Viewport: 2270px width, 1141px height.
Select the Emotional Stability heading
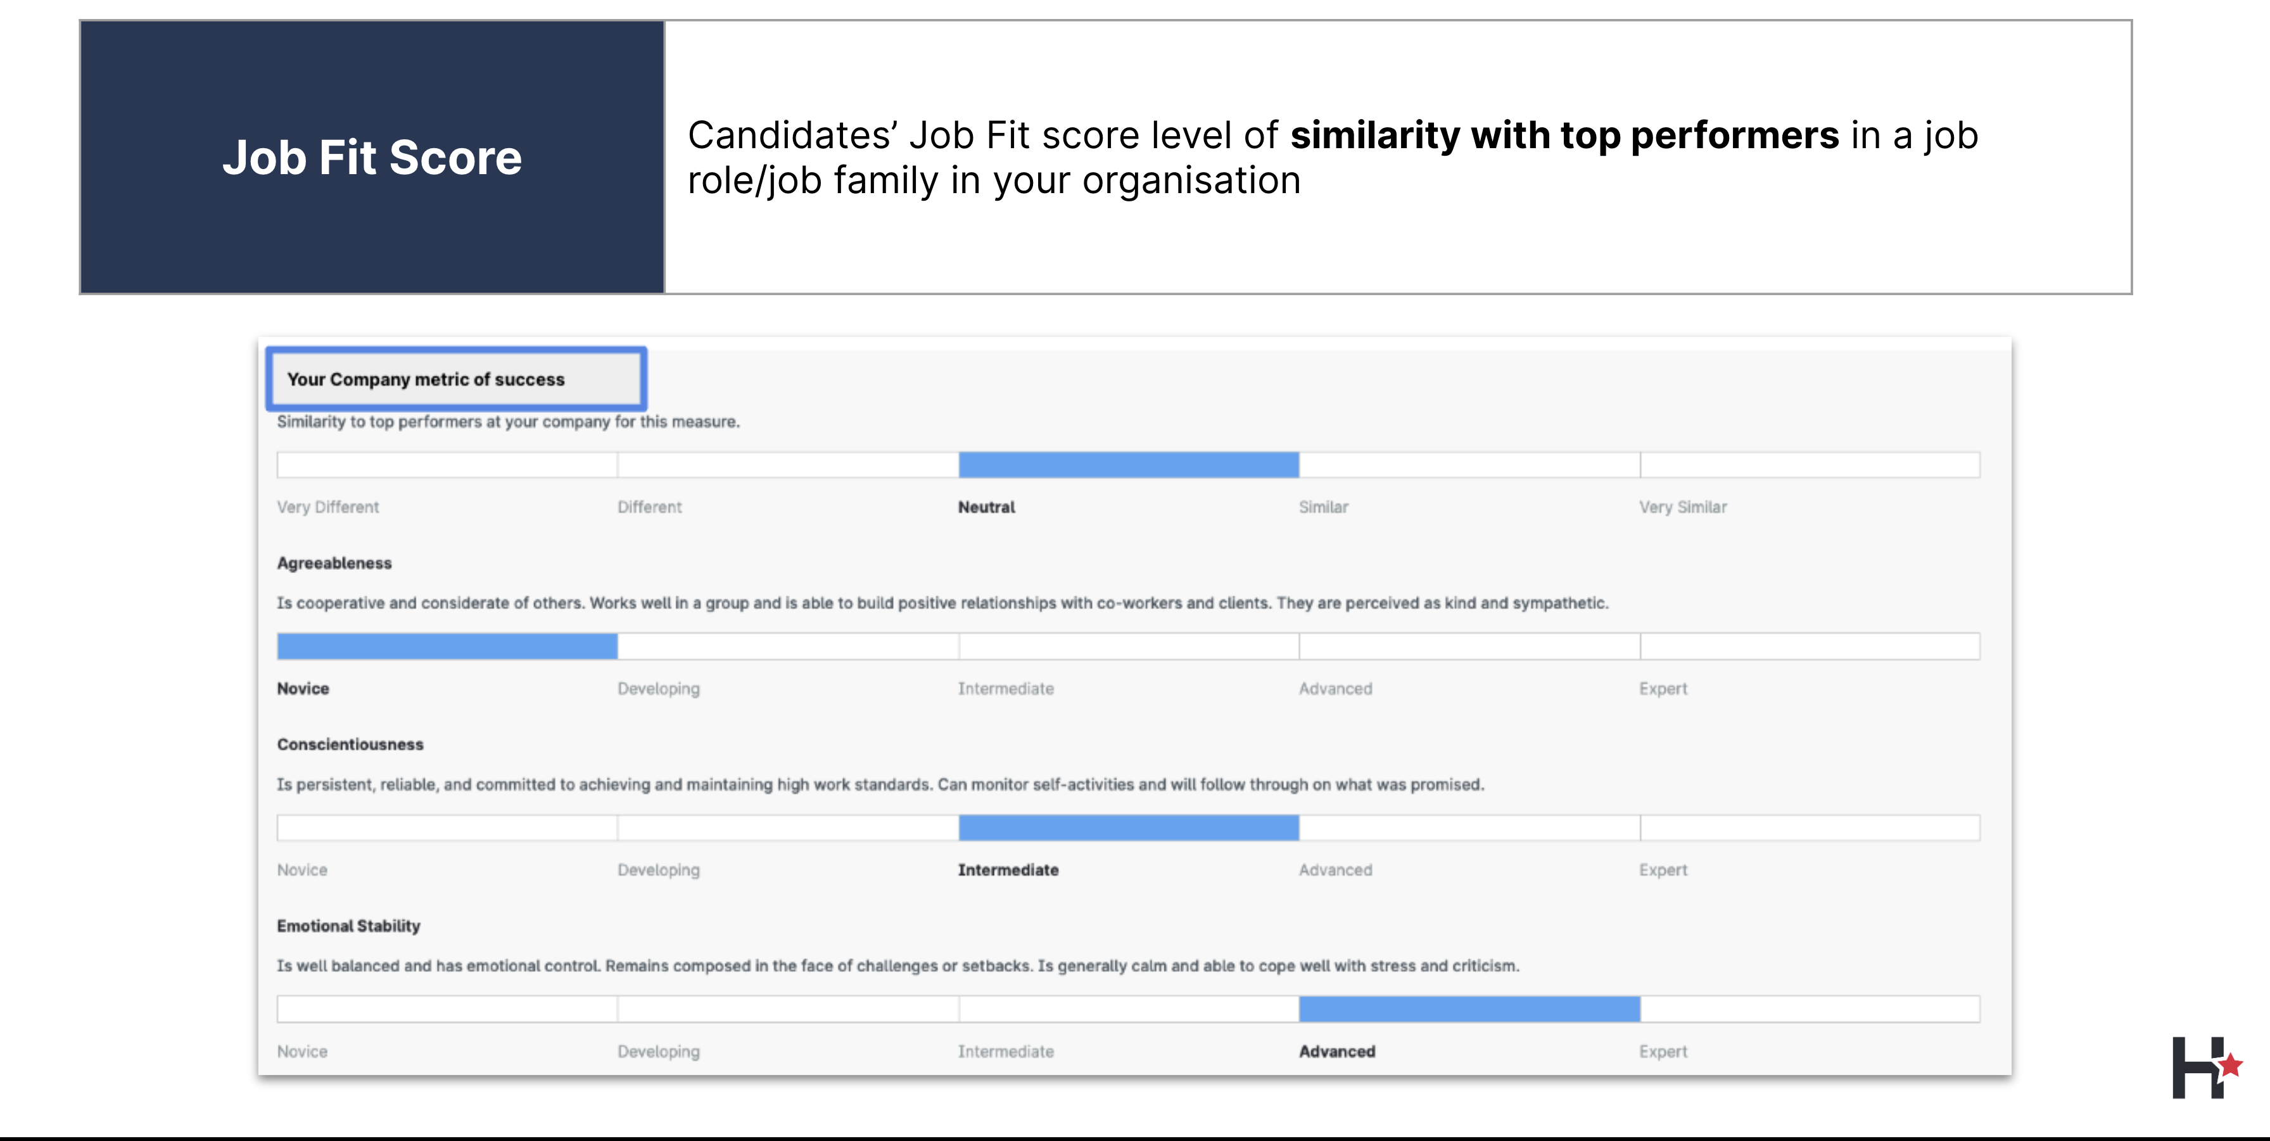[x=348, y=926]
